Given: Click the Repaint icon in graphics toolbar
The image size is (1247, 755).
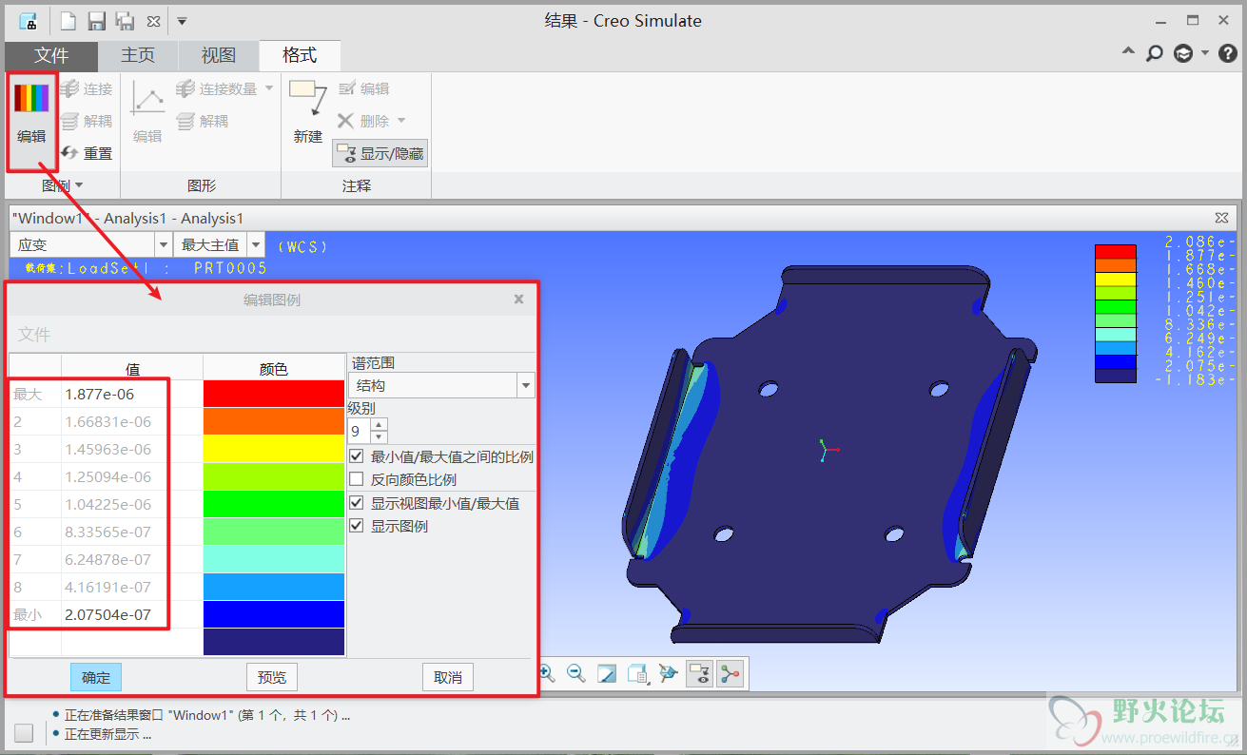Looking at the screenshot, I should tap(607, 673).
